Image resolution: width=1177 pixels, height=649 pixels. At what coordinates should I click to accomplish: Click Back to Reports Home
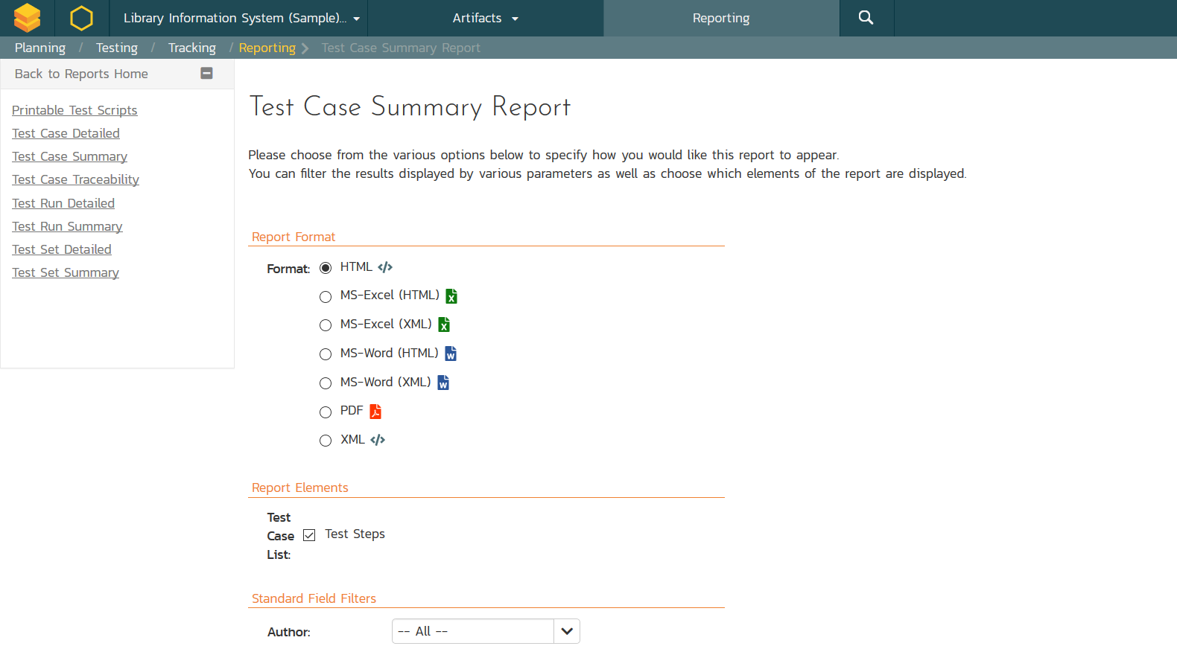tap(81, 74)
